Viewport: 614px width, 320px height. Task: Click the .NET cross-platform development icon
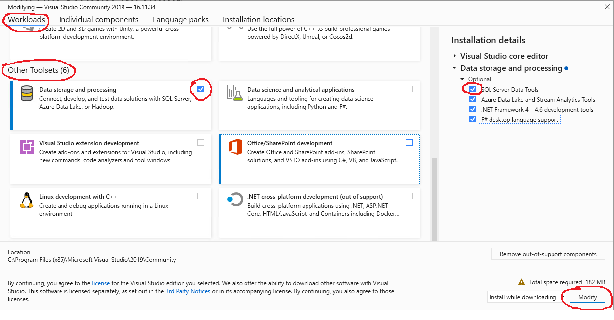click(234, 200)
